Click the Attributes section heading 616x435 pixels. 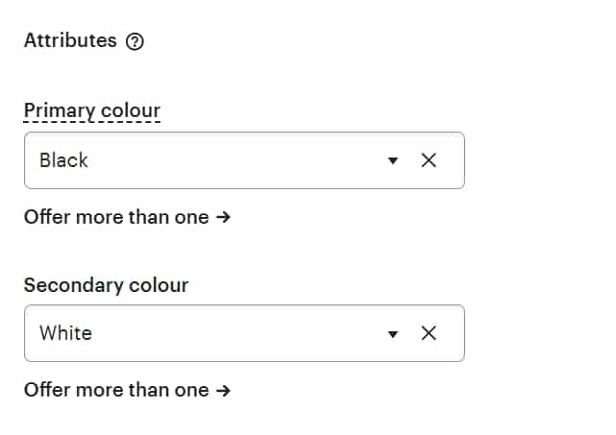70,40
